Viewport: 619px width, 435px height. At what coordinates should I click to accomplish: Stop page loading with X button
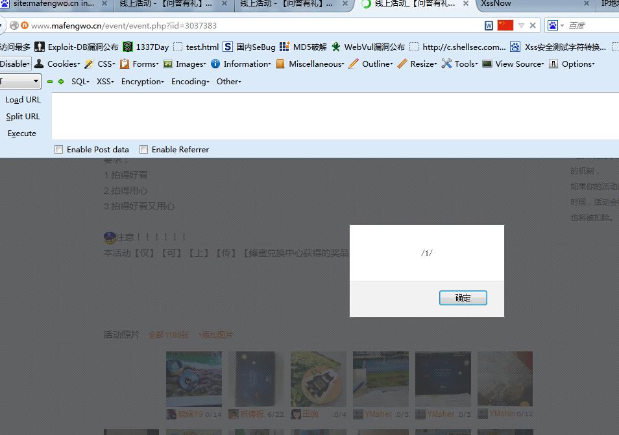[x=533, y=26]
